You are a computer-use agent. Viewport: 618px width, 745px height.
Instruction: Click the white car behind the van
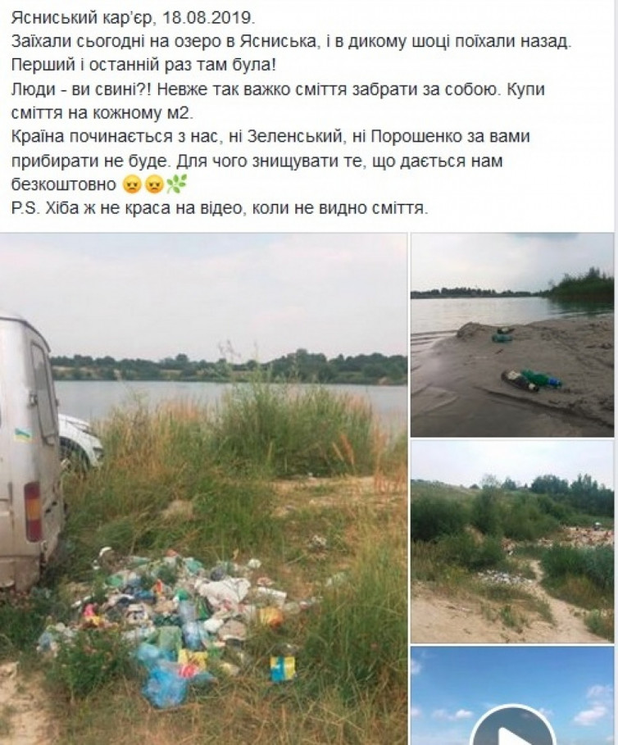coord(80,441)
